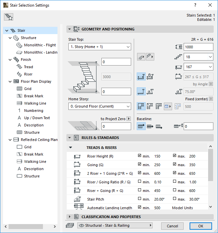Open the 'Fixed (center)' options arrow
218x233 pixels.
pos(211,99)
